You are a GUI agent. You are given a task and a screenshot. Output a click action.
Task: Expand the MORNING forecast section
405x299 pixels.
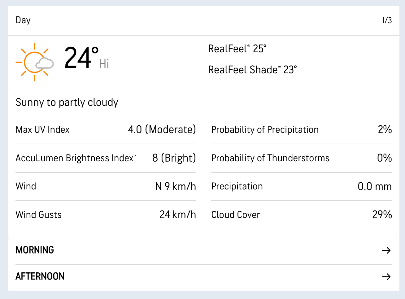pos(35,250)
